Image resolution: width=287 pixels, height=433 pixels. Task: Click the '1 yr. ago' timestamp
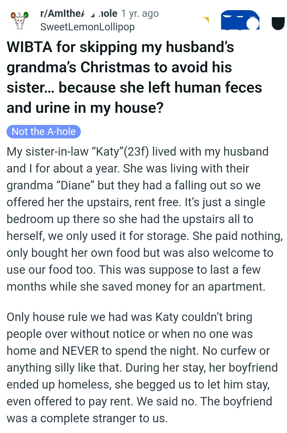(x=139, y=13)
